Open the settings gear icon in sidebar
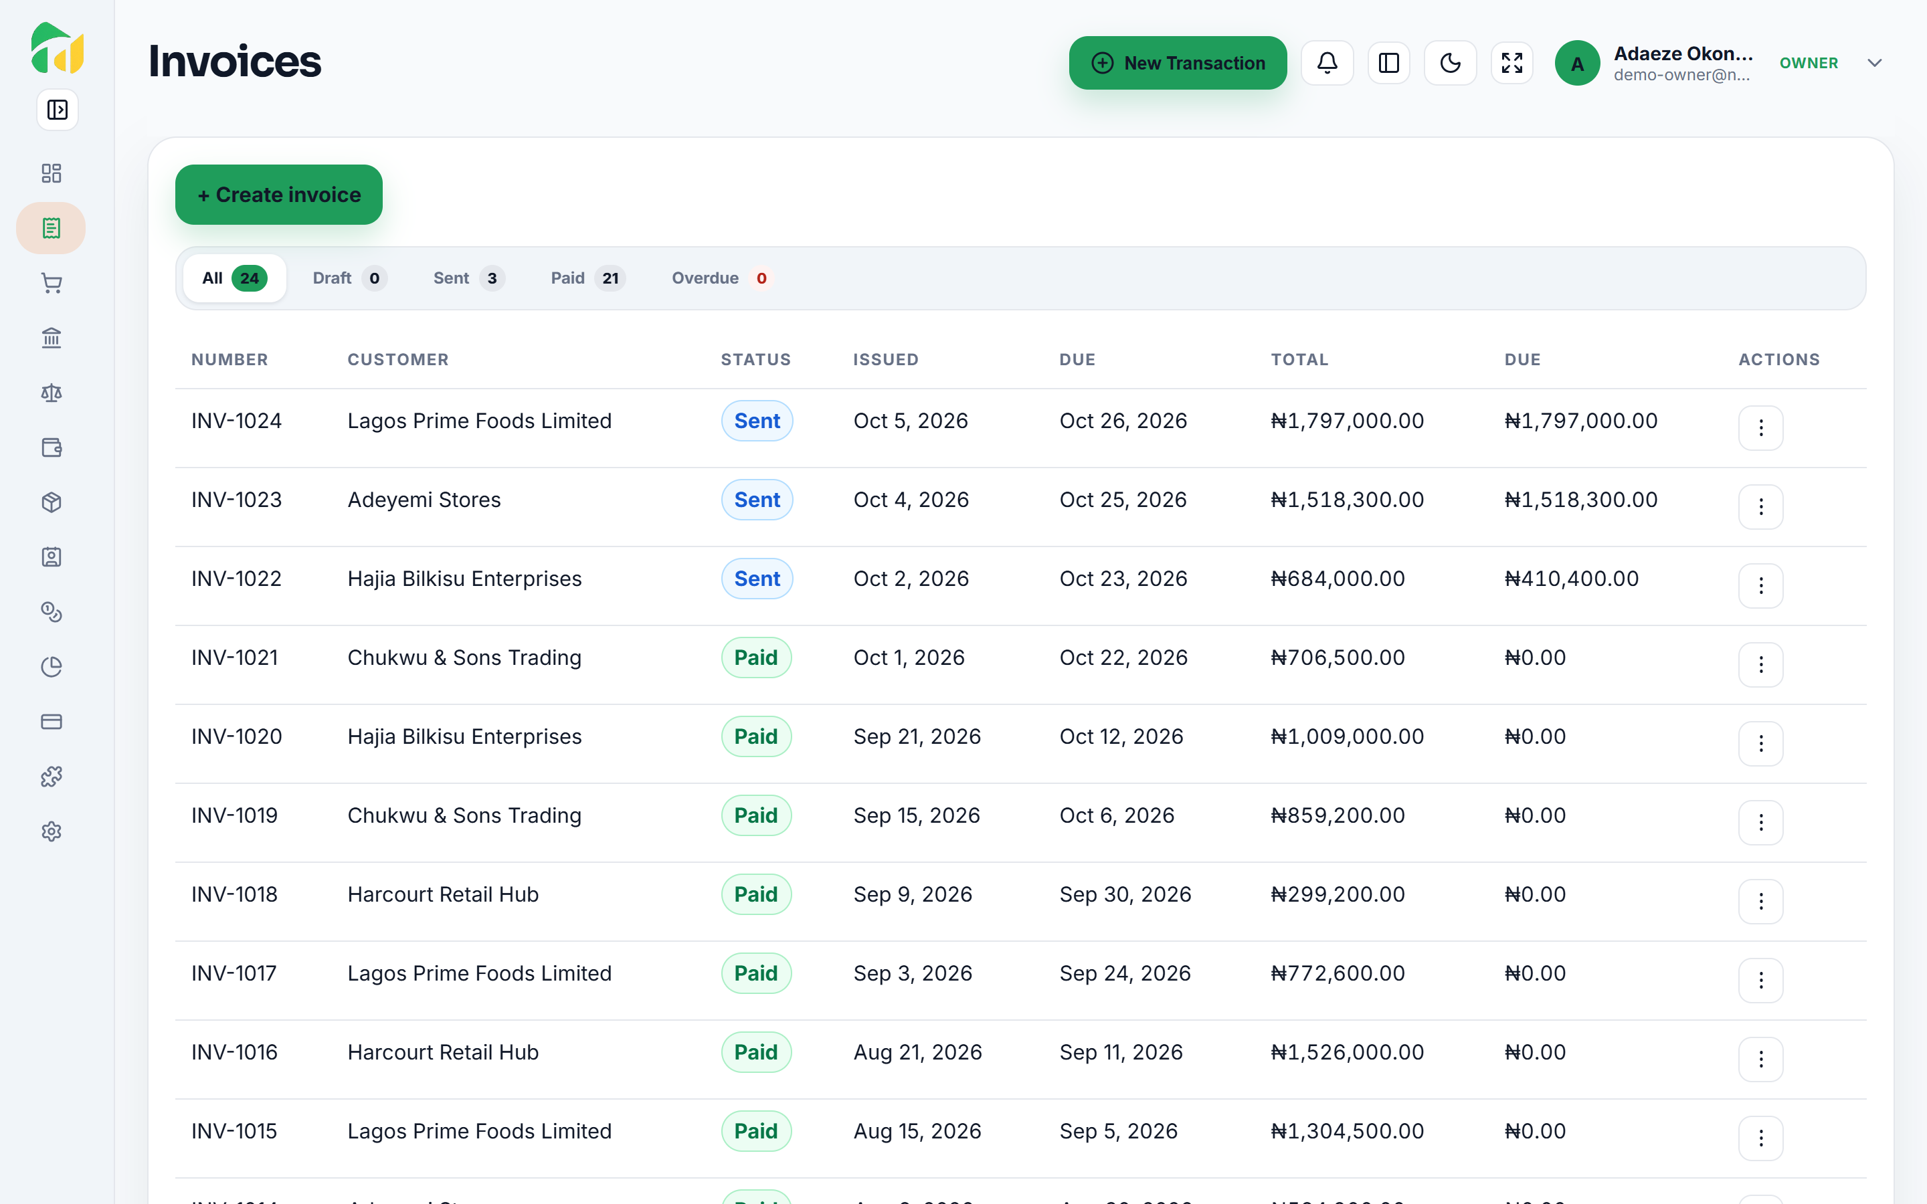The height and width of the screenshot is (1204, 1927). pos(52,831)
